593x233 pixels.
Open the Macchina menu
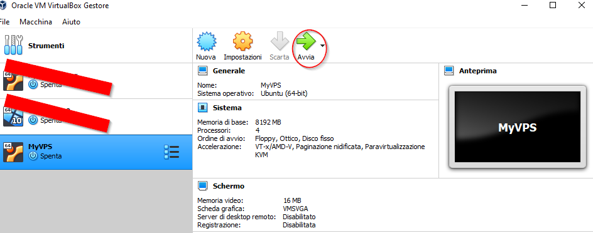[x=36, y=22]
